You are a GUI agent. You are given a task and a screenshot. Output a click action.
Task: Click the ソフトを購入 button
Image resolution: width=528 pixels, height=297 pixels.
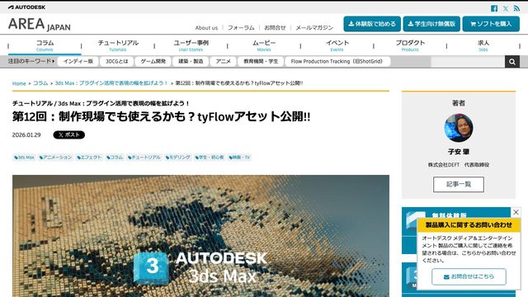[x=491, y=24]
